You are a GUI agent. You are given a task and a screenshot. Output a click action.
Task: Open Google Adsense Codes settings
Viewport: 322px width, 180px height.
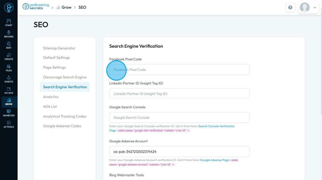pos(62,126)
